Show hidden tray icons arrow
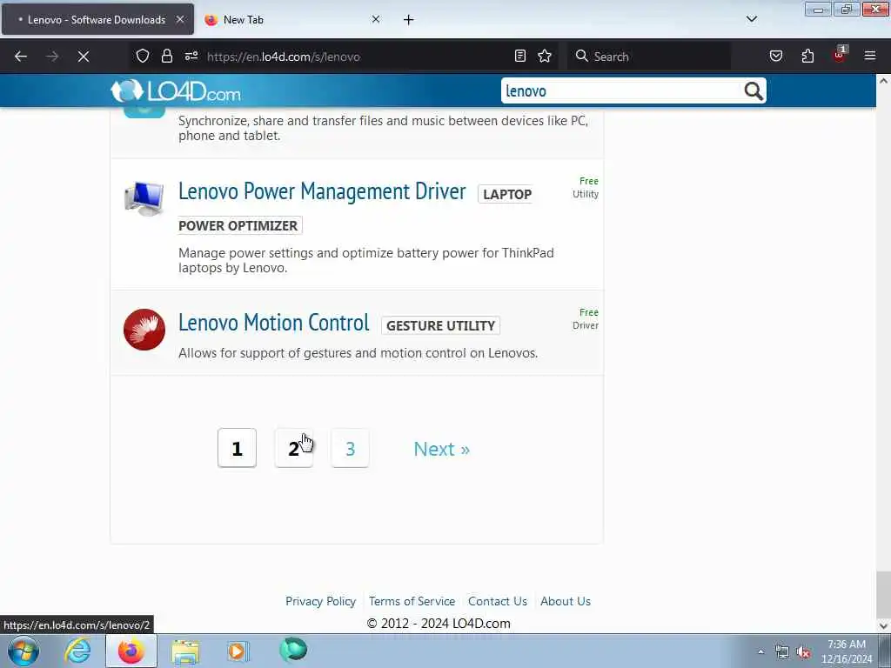The width and height of the screenshot is (891, 668). point(760,651)
